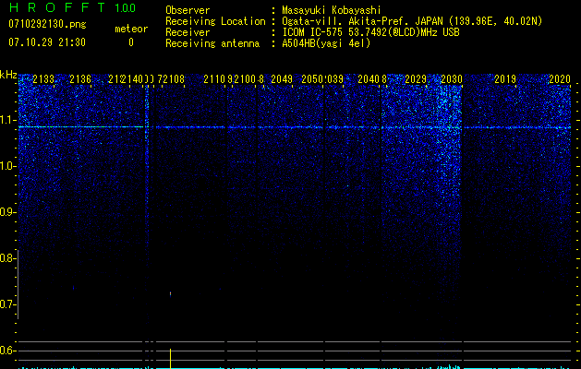Select the file name 0710292130.png
581x369 pixels.
(47, 25)
